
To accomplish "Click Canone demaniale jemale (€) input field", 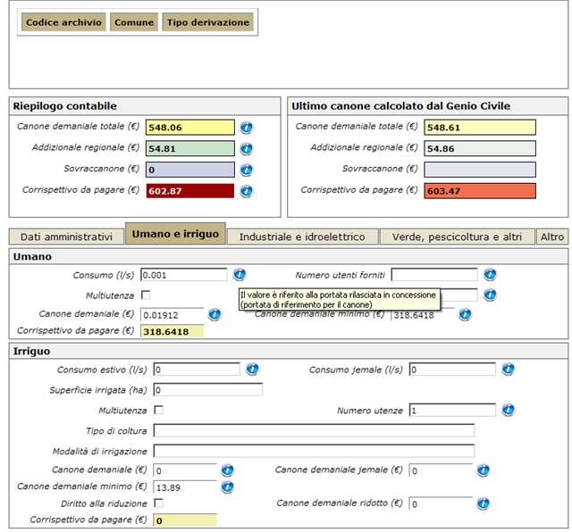I will (x=441, y=470).
